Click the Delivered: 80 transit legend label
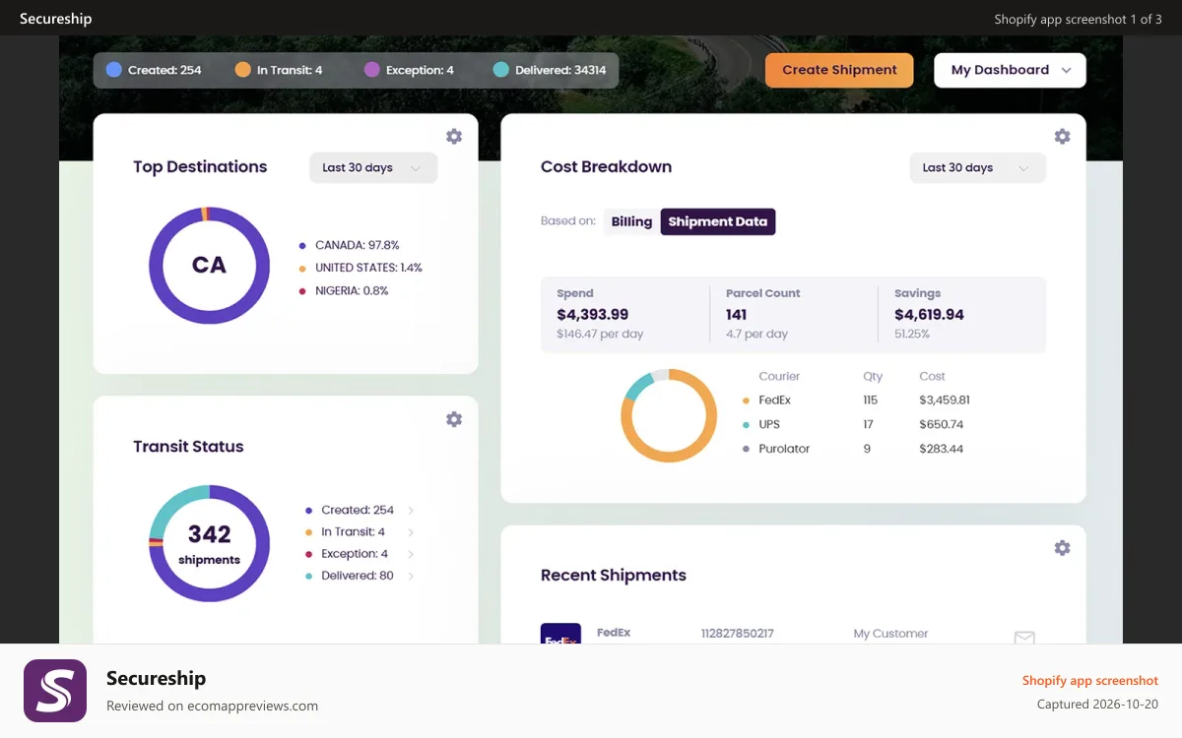 click(x=358, y=577)
